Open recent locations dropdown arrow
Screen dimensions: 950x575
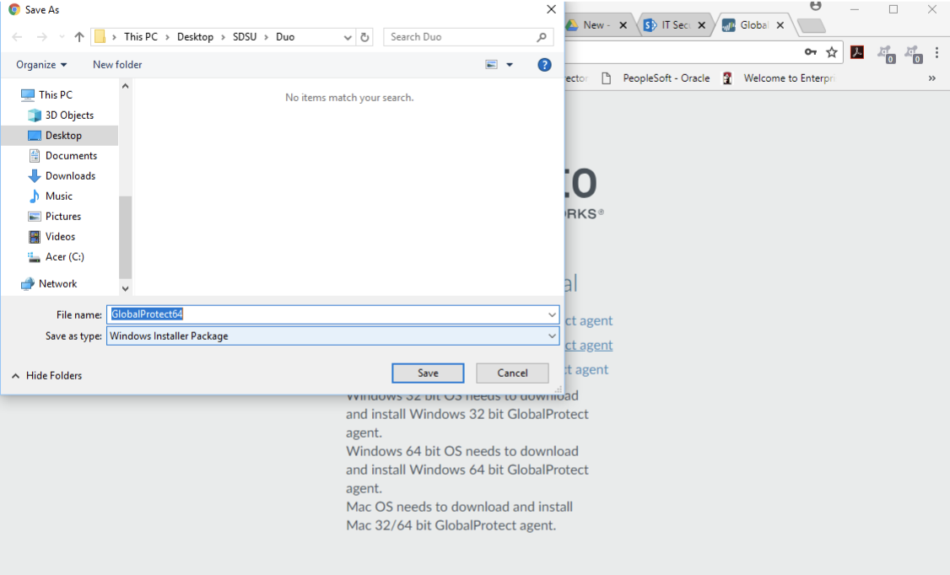(x=62, y=37)
